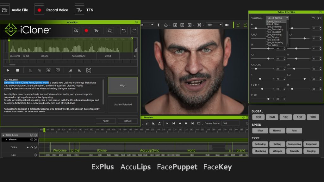Adjust the K_G_H_NG slider handle
This screenshot has width=324, height=182.
click(256, 69)
